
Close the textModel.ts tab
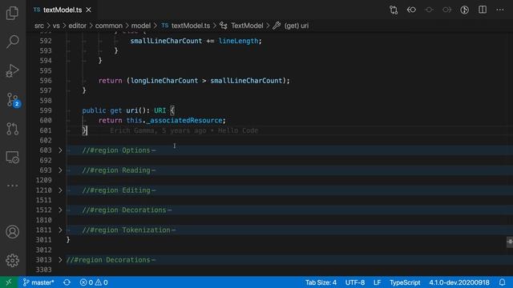point(88,10)
